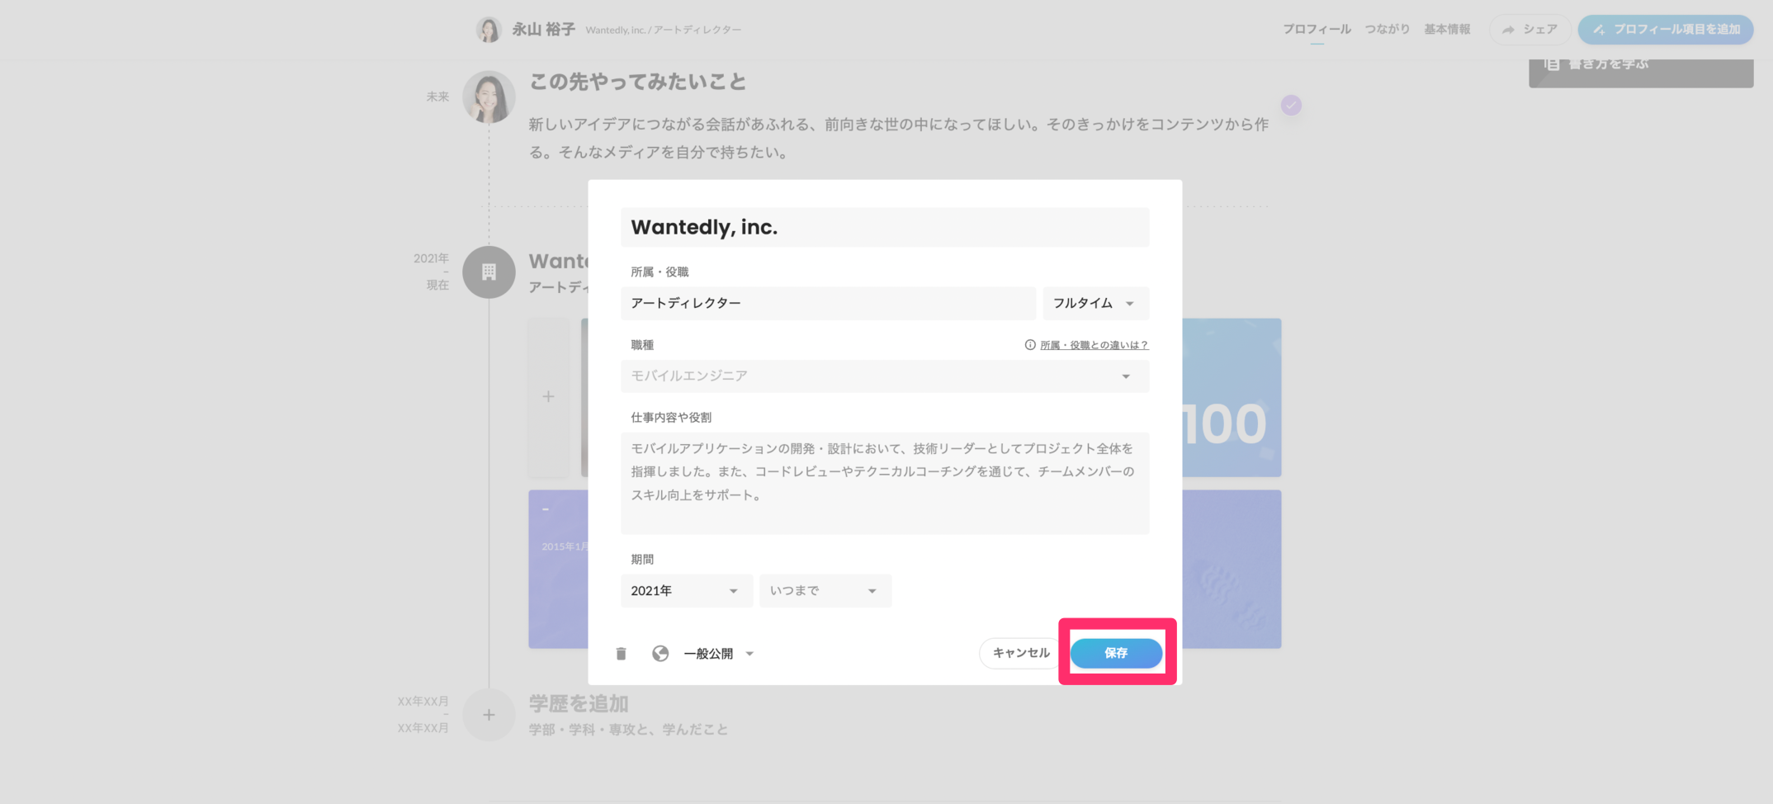Click the 仕事内容や役割 description textarea
The width and height of the screenshot is (1773, 804).
coord(885,483)
